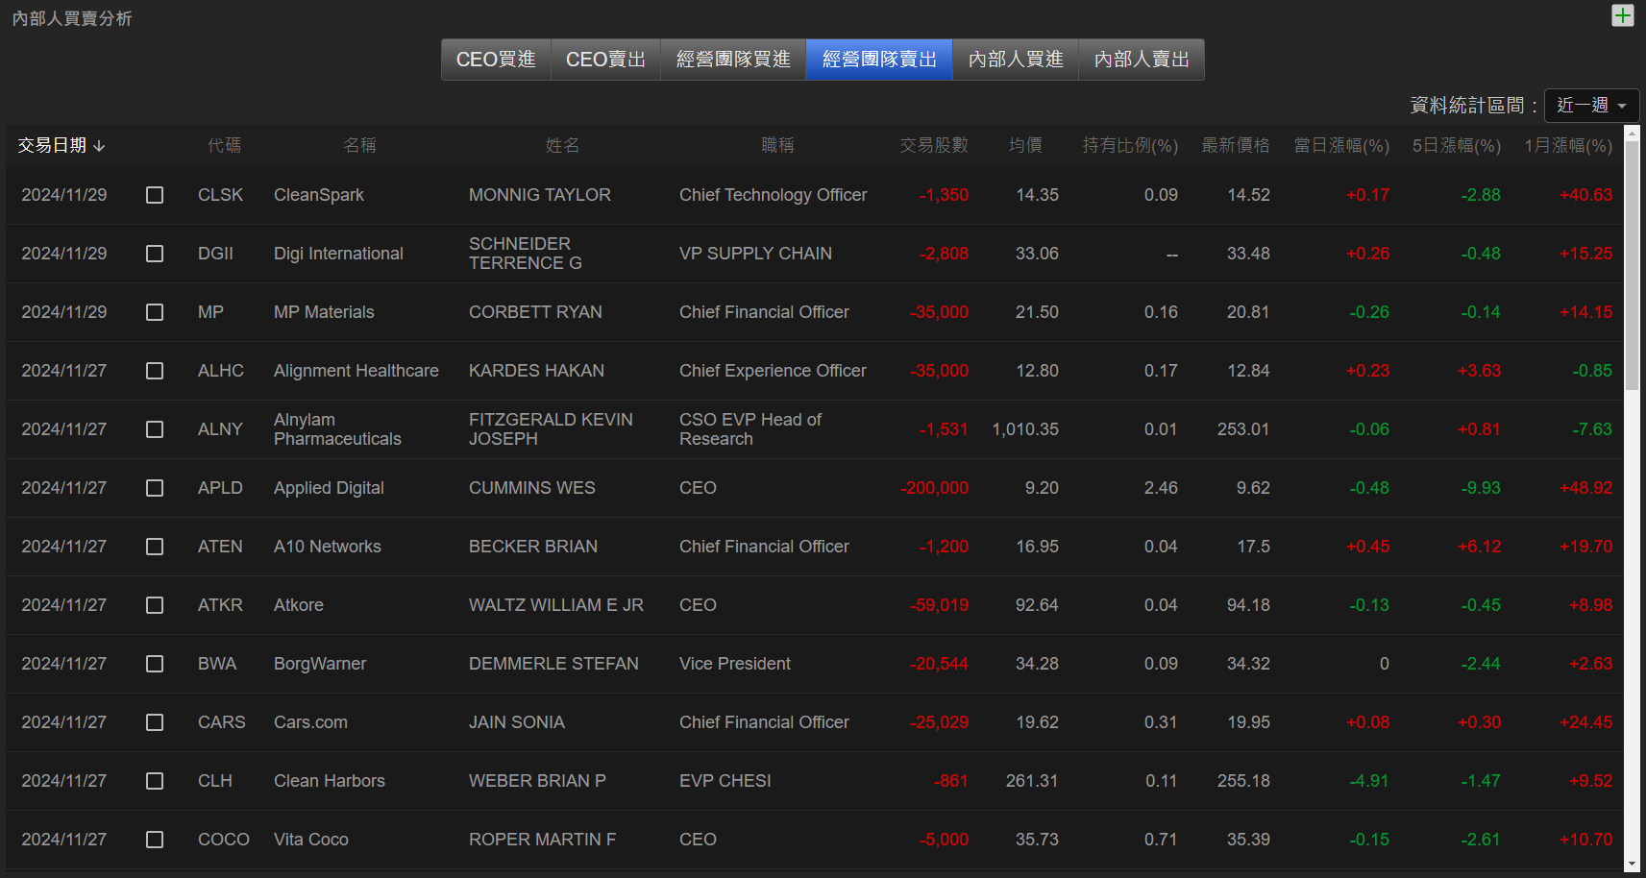Viewport: 1646px width, 878px height.
Task: Tick the checkbox for MP Materials row
Action: (155, 312)
